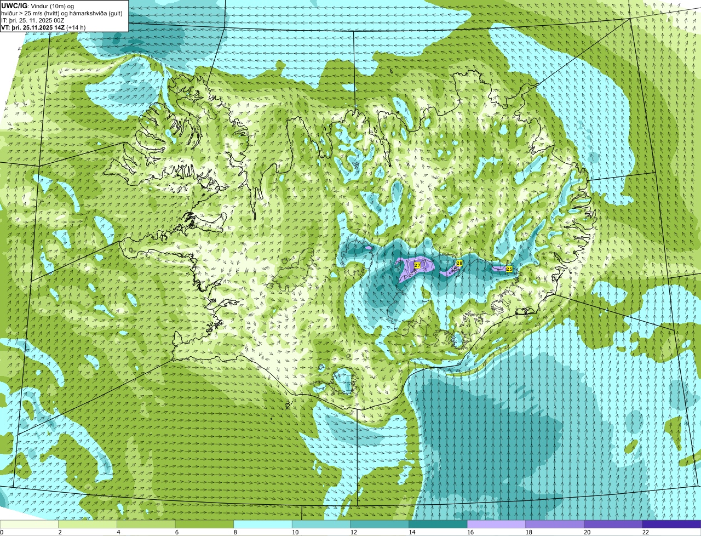The image size is (701, 536).
Task: Click the scale number 14
Action: tap(412, 532)
